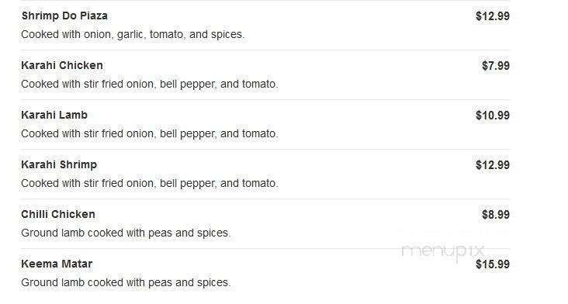Select the Keema Matar dish title
This screenshot has width=568, height=304.
click(57, 264)
